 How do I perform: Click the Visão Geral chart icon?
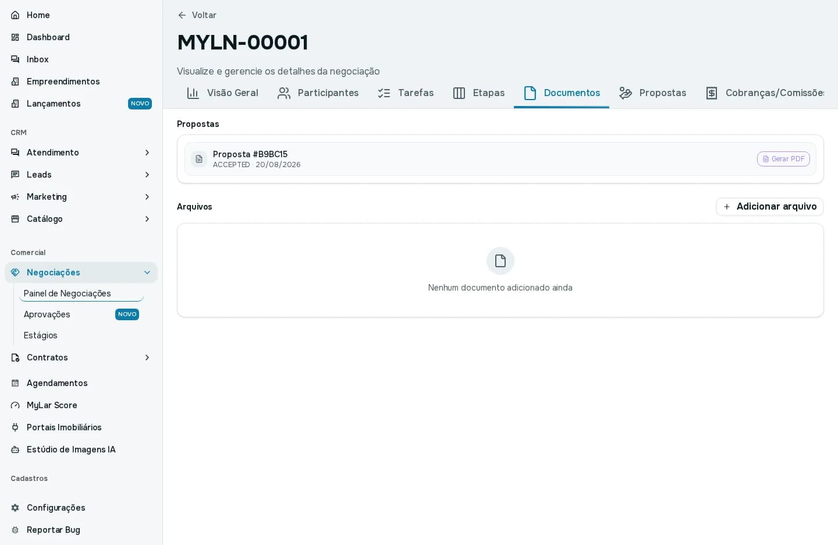193,93
